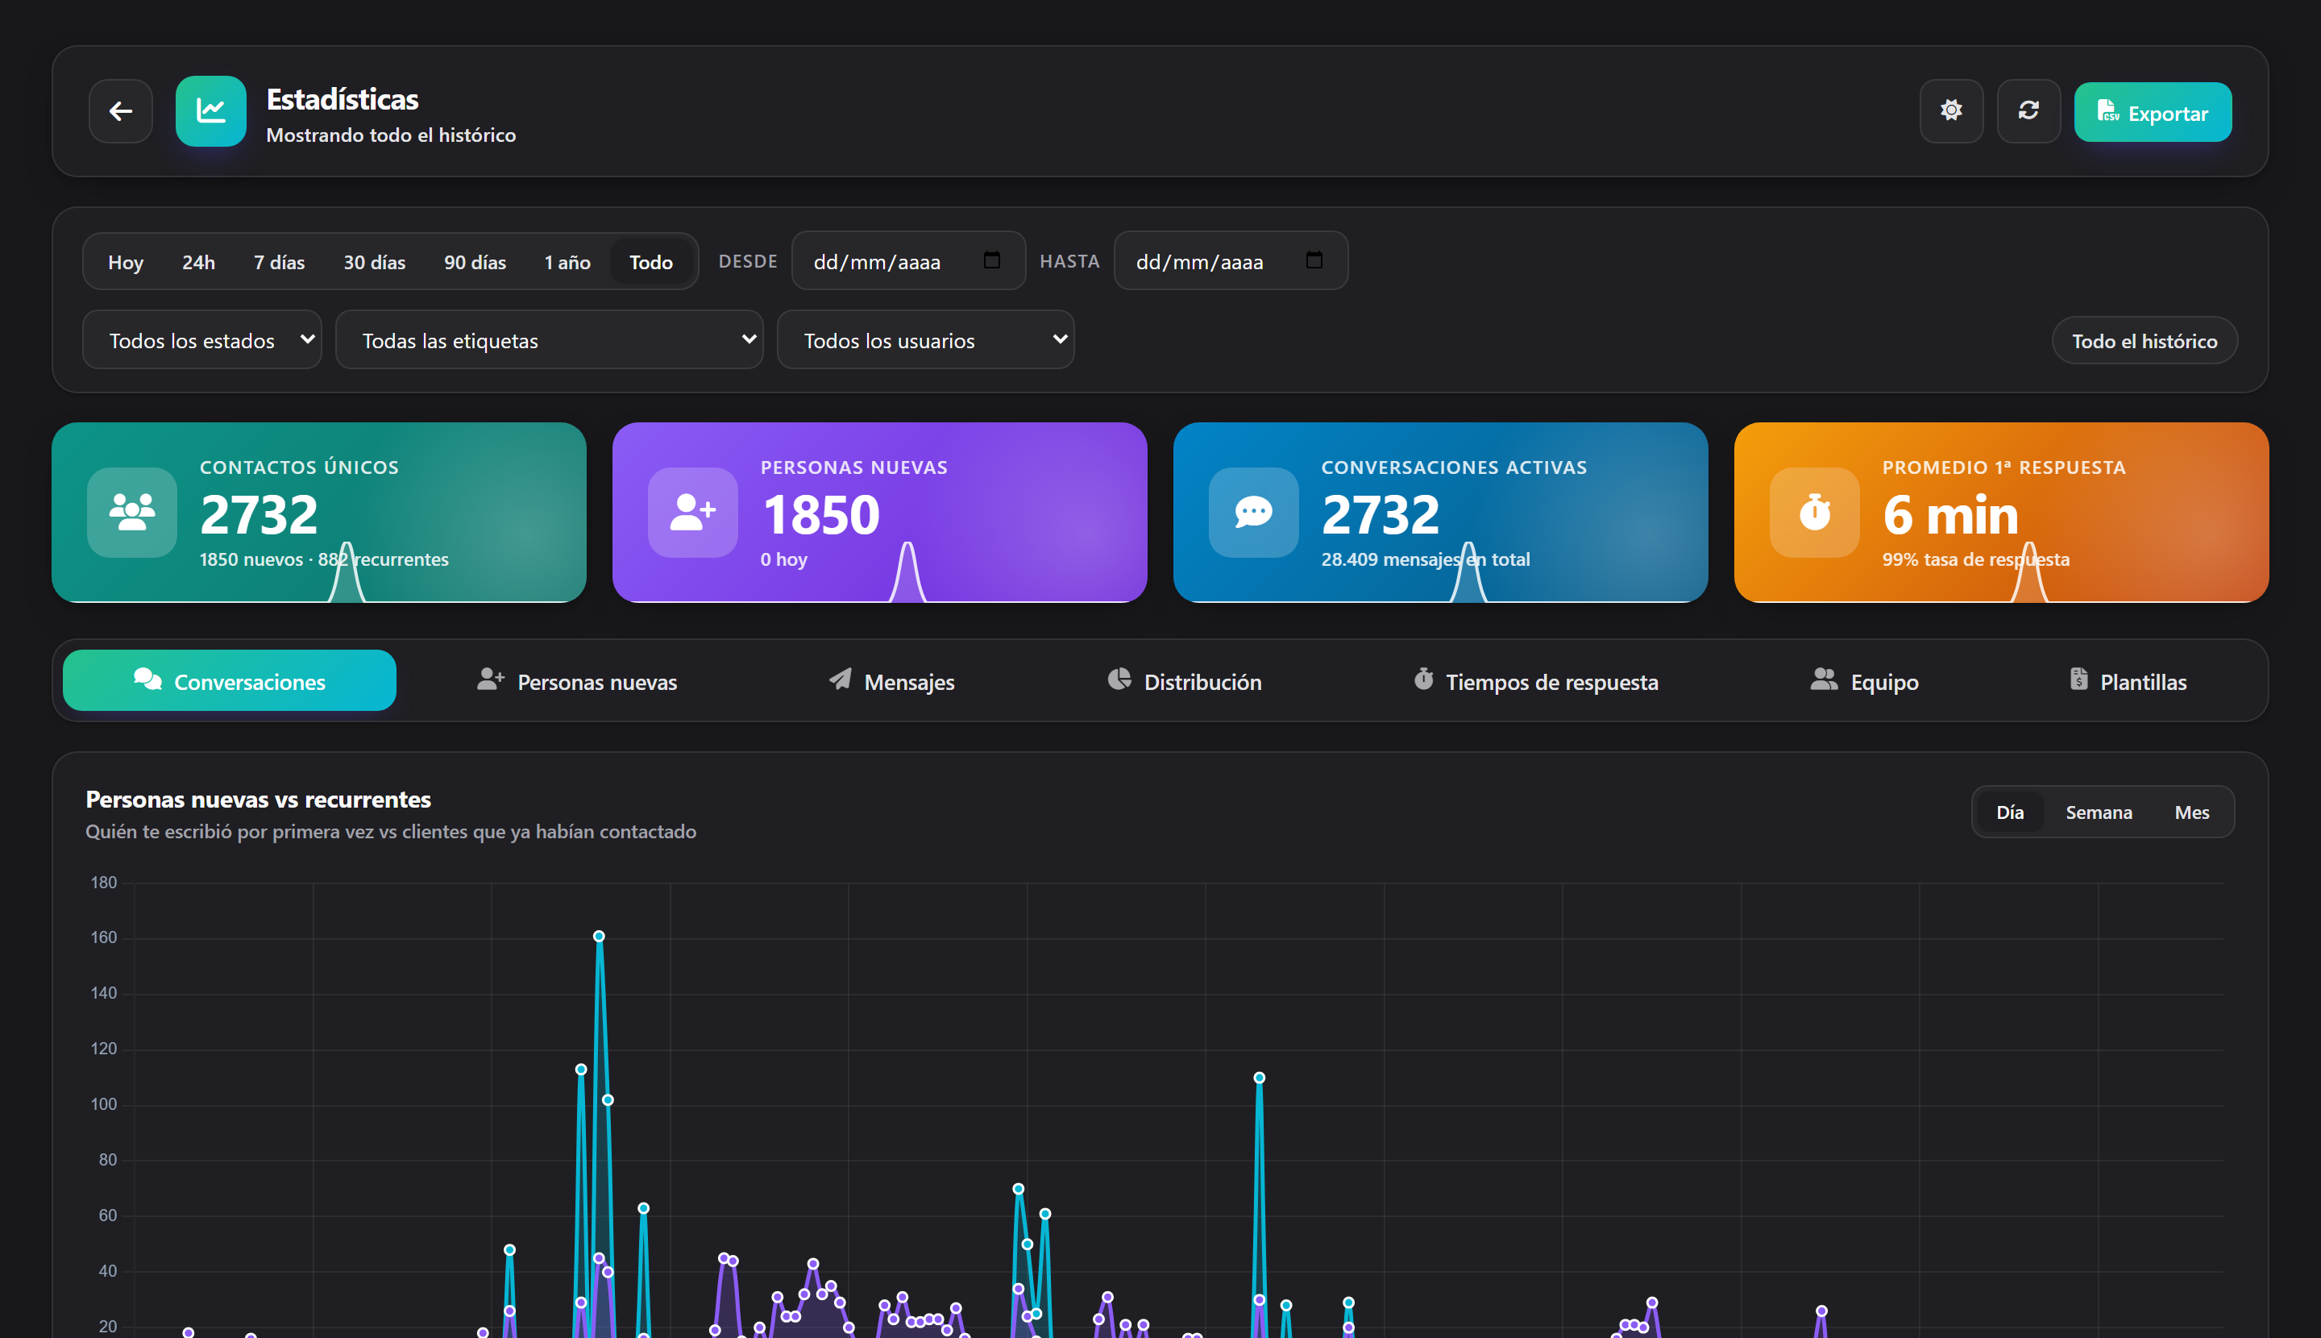The height and width of the screenshot is (1338, 2321).
Task: Switch chart grouping to Mes
Action: click(2191, 812)
